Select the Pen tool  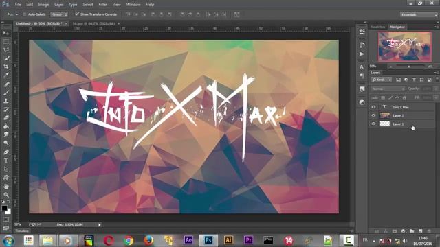pyautogui.click(x=6, y=152)
